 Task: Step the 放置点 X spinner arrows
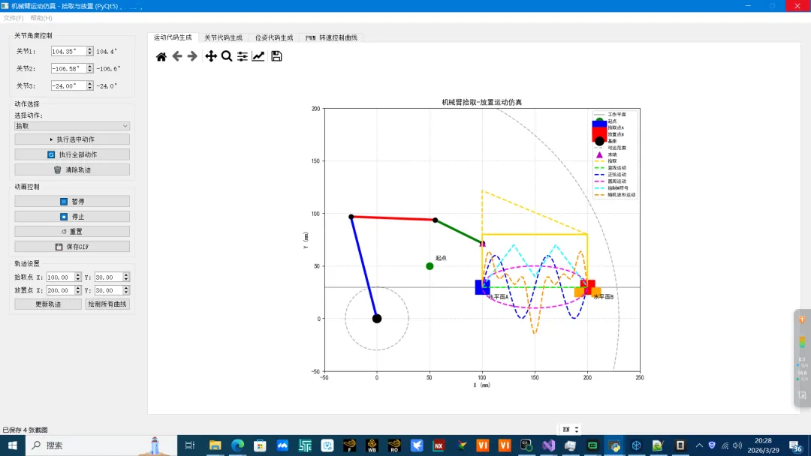(x=78, y=290)
